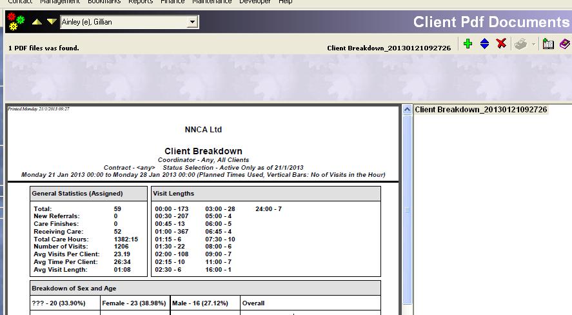Click the visit length entry '24:00 - 7'
The width and height of the screenshot is (572, 315).
coord(268,208)
